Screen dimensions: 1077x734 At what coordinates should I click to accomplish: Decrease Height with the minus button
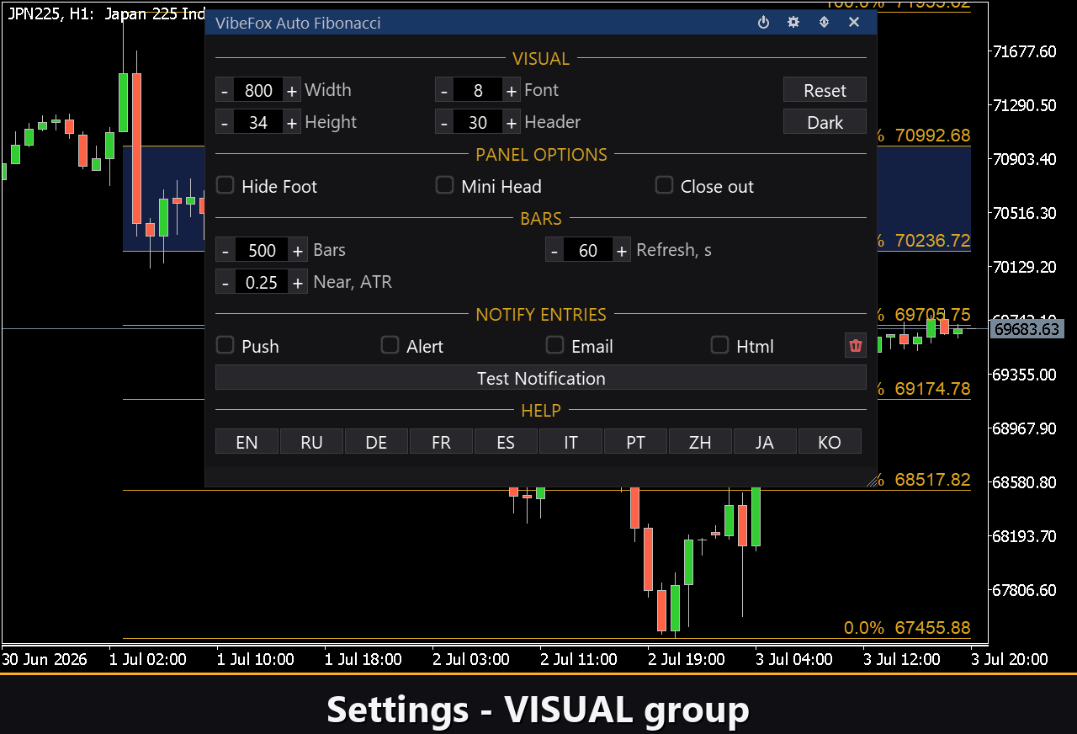[x=225, y=122]
